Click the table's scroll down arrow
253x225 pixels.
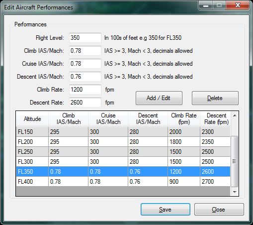click(235, 192)
